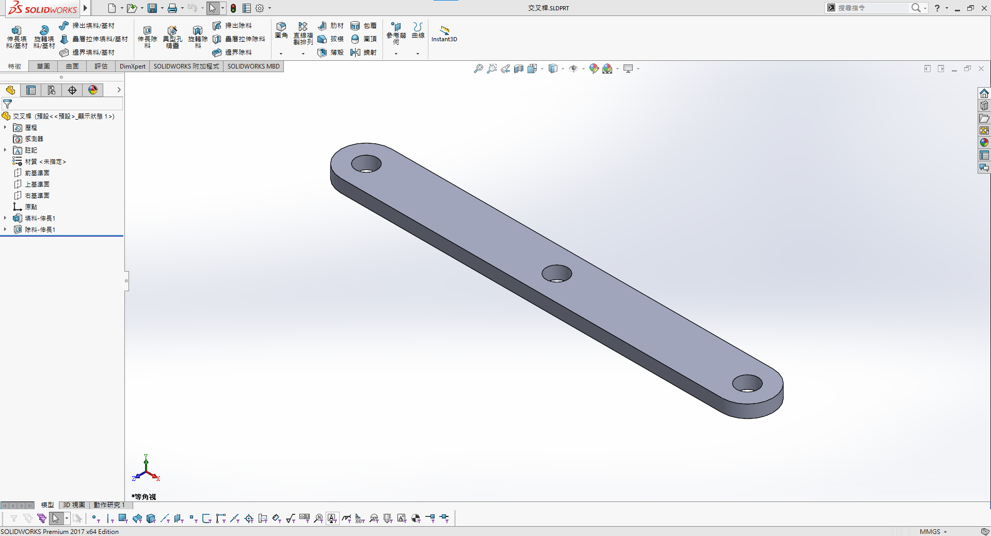Click 掃出填料/基材 (Swept Boss/Base) button

[87, 26]
